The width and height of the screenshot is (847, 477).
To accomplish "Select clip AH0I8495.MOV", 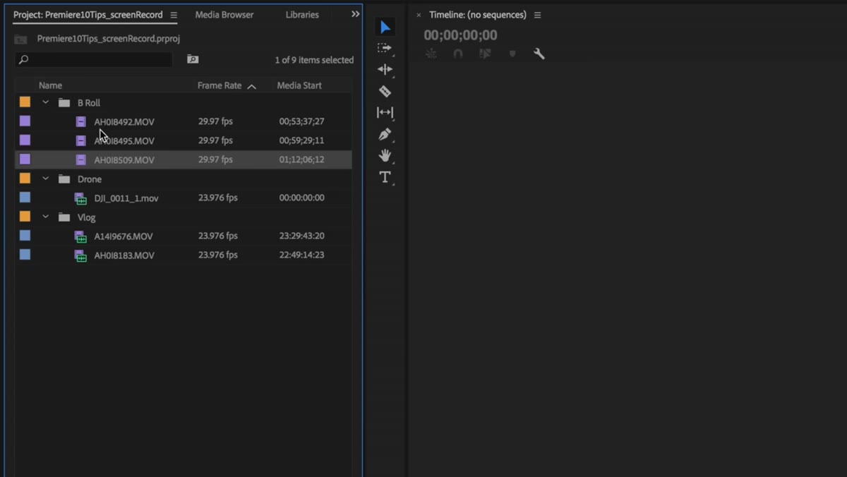I will point(124,141).
